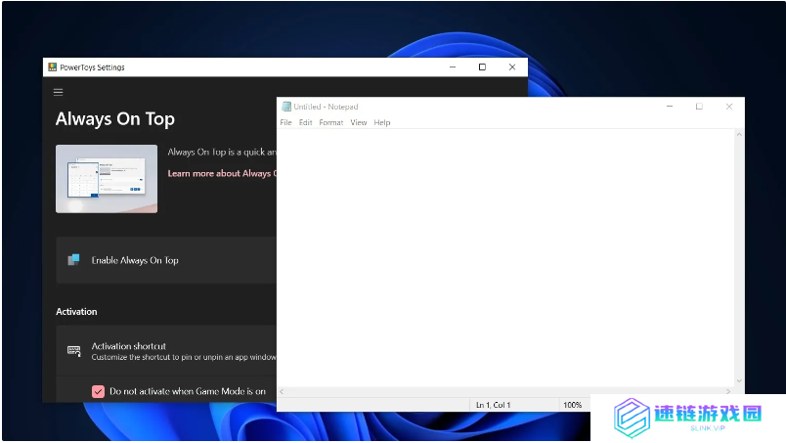Click the Notepad title bar icon
Screen dimensions: 786x443
pyautogui.click(x=286, y=107)
